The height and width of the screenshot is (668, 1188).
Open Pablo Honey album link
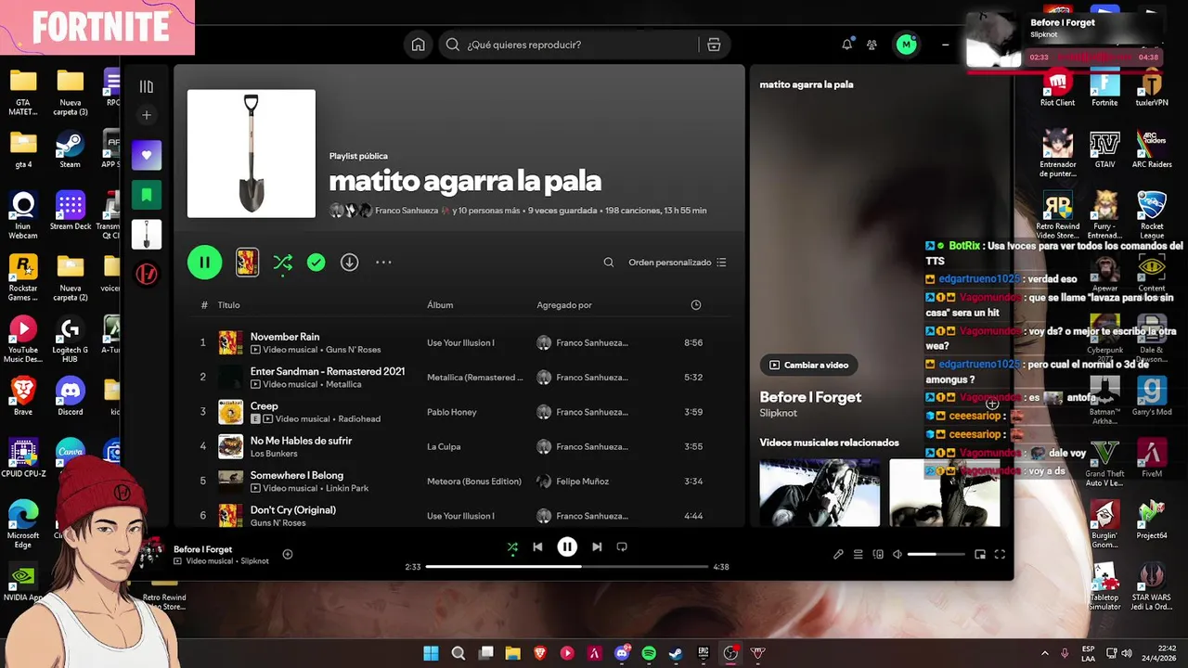pos(452,412)
